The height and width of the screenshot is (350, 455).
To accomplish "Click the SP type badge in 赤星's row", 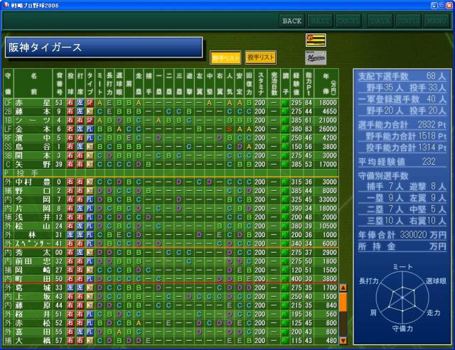I will pyautogui.click(x=90, y=103).
